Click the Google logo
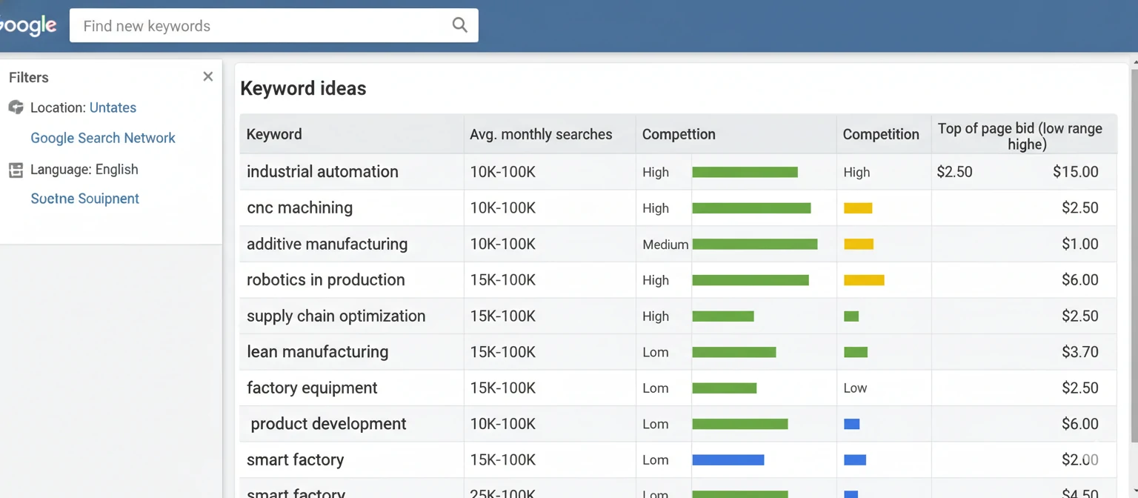 tap(28, 24)
